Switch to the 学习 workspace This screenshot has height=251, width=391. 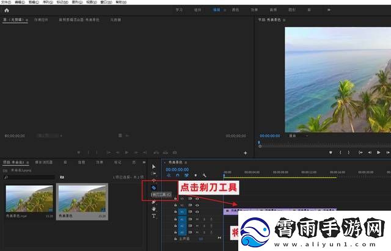click(179, 10)
